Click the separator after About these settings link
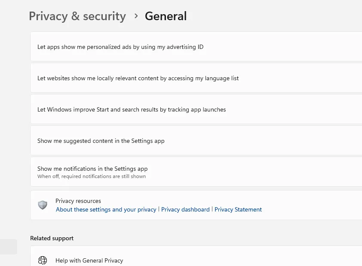The height and width of the screenshot is (266, 362). coord(159,209)
